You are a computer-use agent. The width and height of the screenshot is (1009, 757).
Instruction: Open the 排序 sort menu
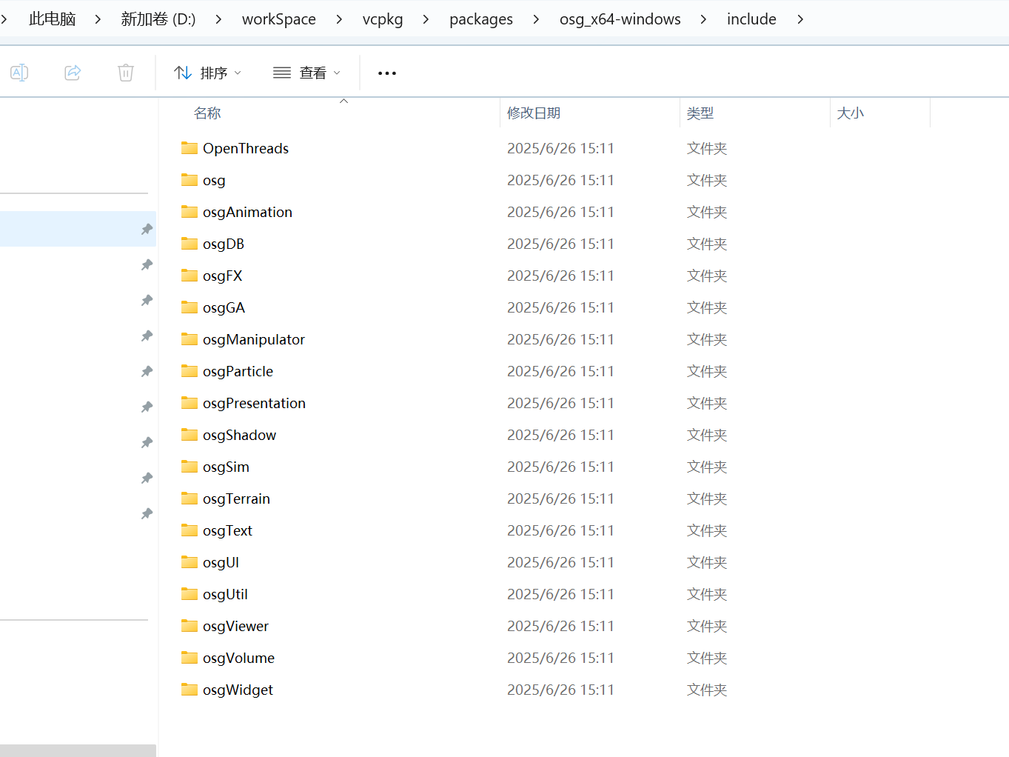(207, 73)
